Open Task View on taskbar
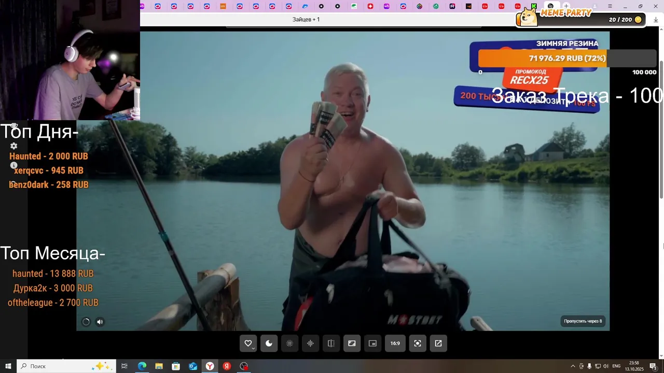The width and height of the screenshot is (664, 373). coord(125,366)
